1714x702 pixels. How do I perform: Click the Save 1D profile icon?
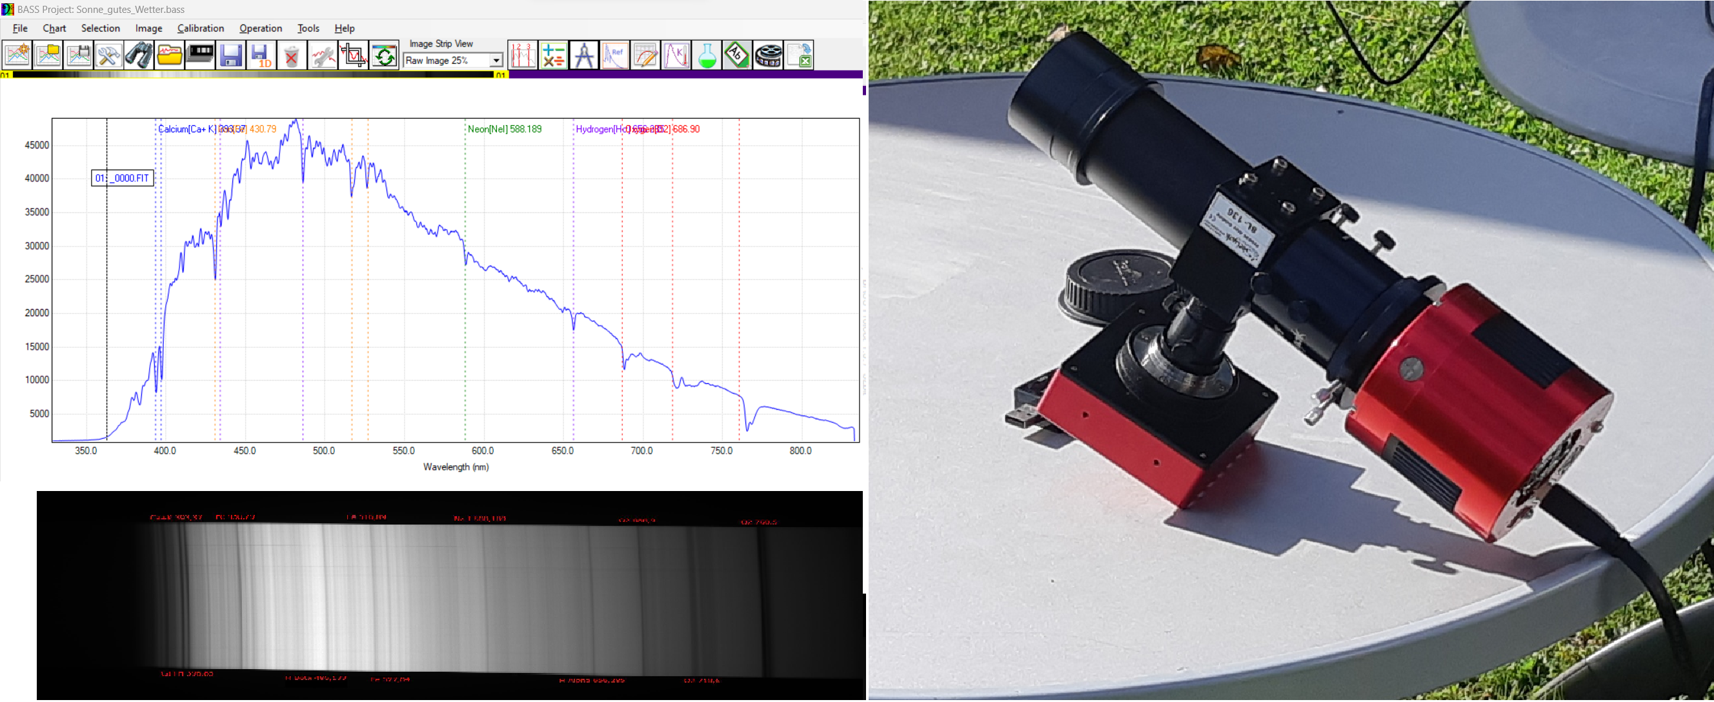[x=261, y=55]
